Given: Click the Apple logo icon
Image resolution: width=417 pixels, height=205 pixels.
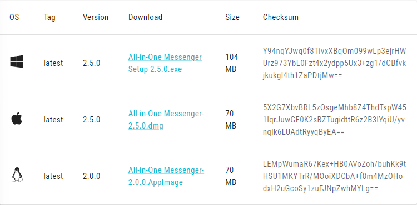Looking at the screenshot, I should click(x=17, y=118).
